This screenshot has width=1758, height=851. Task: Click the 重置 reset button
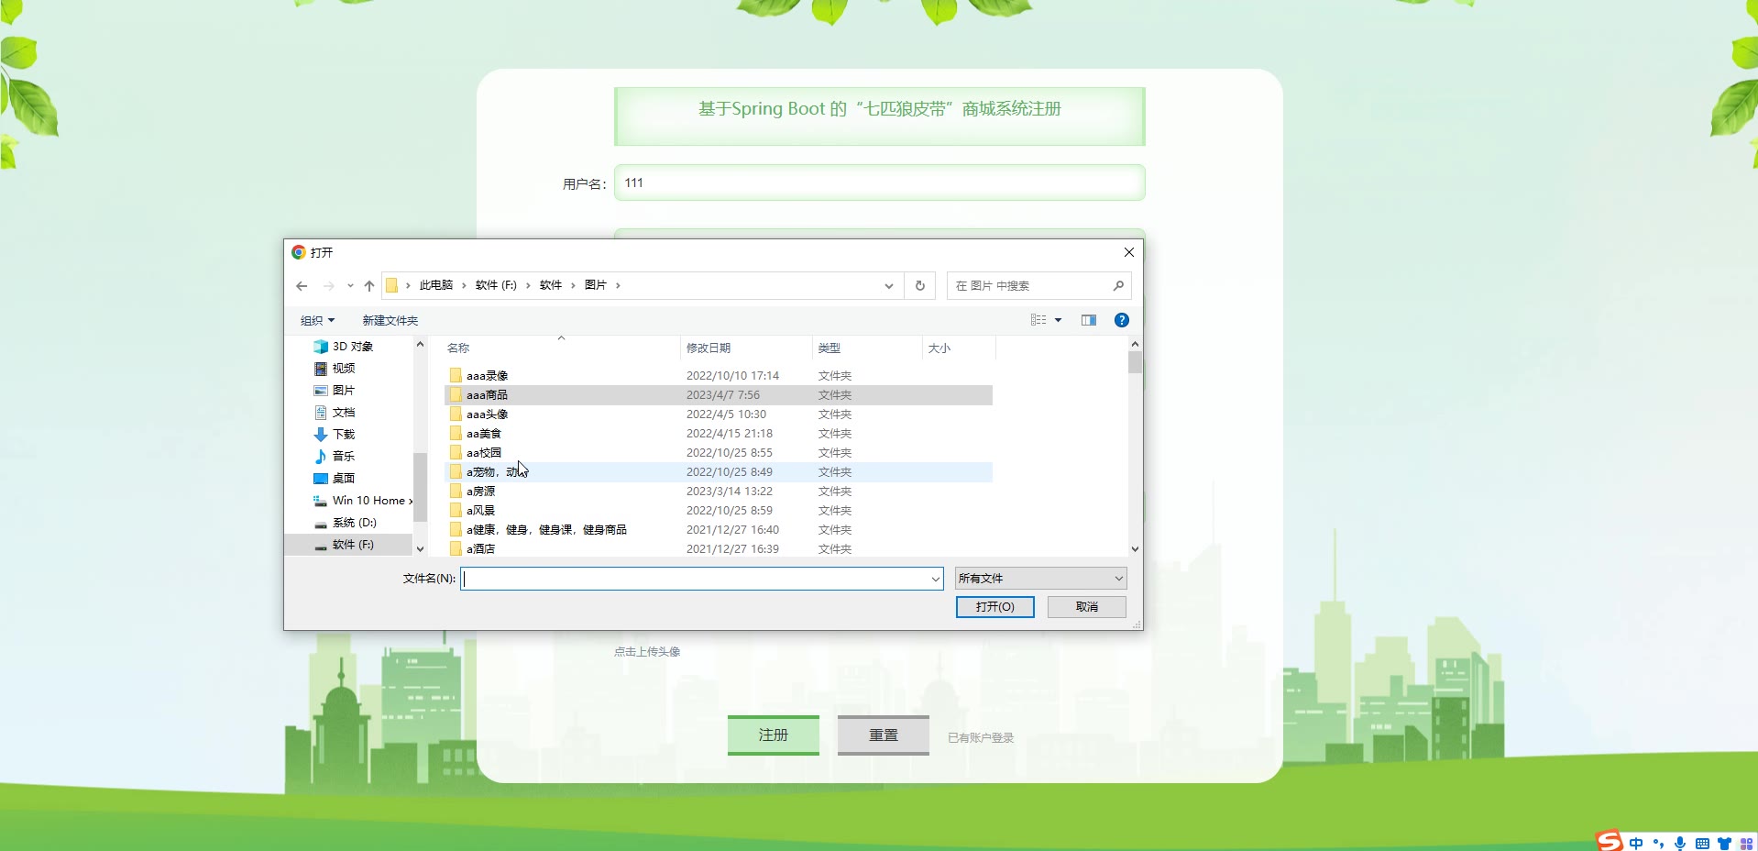click(x=884, y=735)
